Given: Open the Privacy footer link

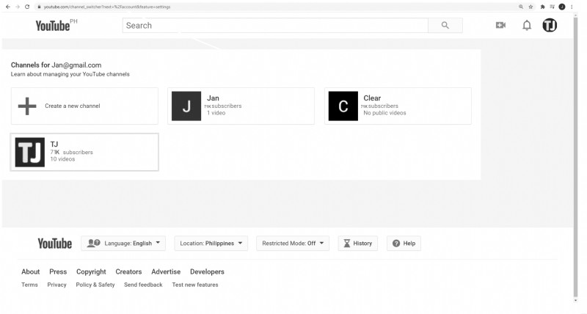Looking at the screenshot, I should coord(57,285).
